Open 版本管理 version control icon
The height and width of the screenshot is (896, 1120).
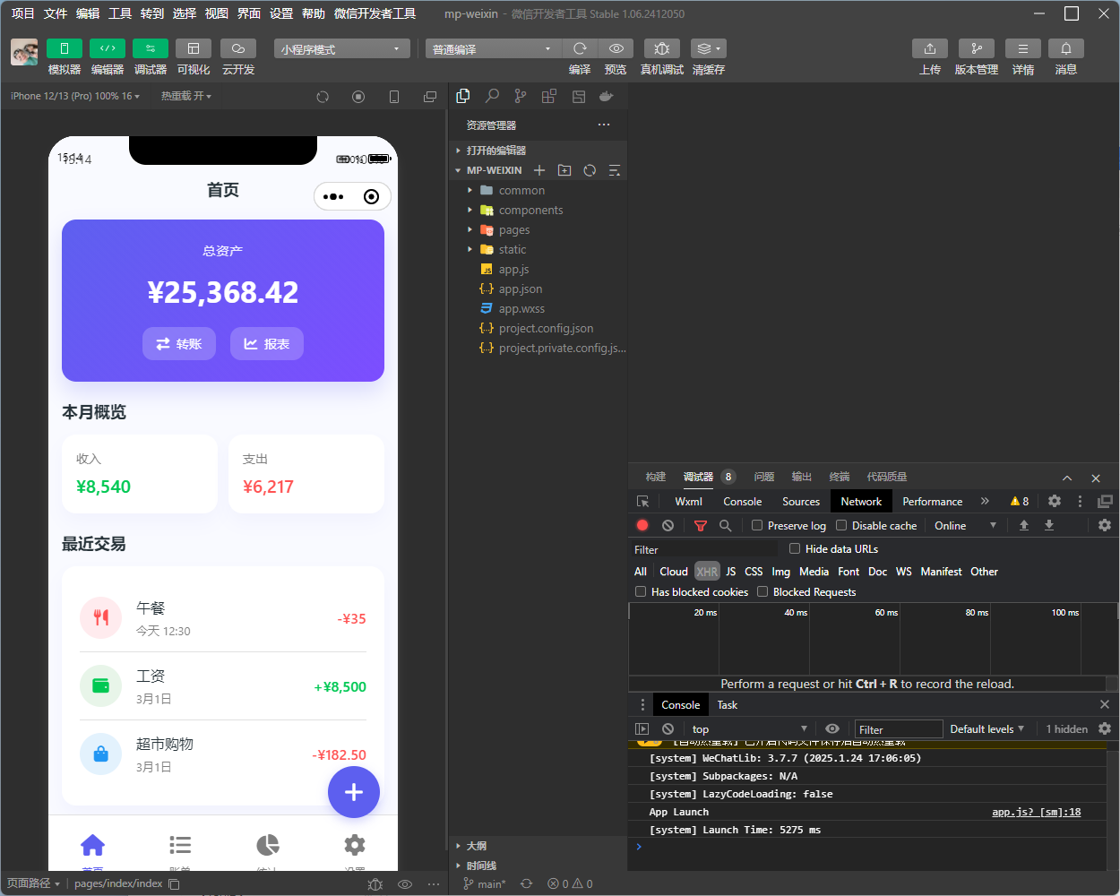point(976,48)
